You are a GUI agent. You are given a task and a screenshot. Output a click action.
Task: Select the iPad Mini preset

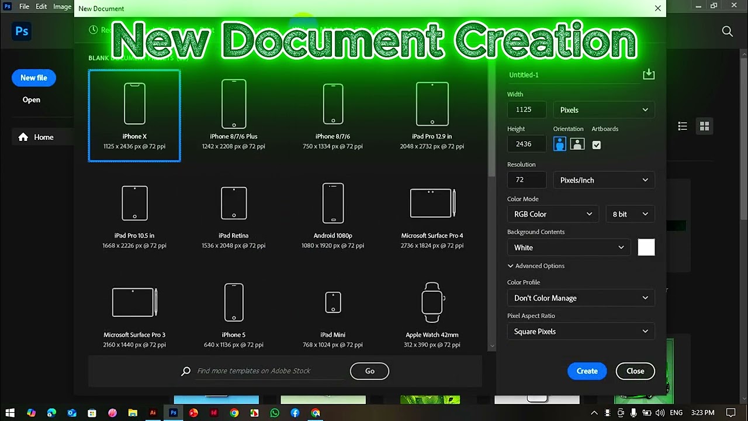pyautogui.click(x=333, y=315)
